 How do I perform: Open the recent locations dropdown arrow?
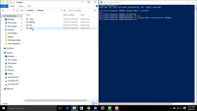tap(11, 10)
